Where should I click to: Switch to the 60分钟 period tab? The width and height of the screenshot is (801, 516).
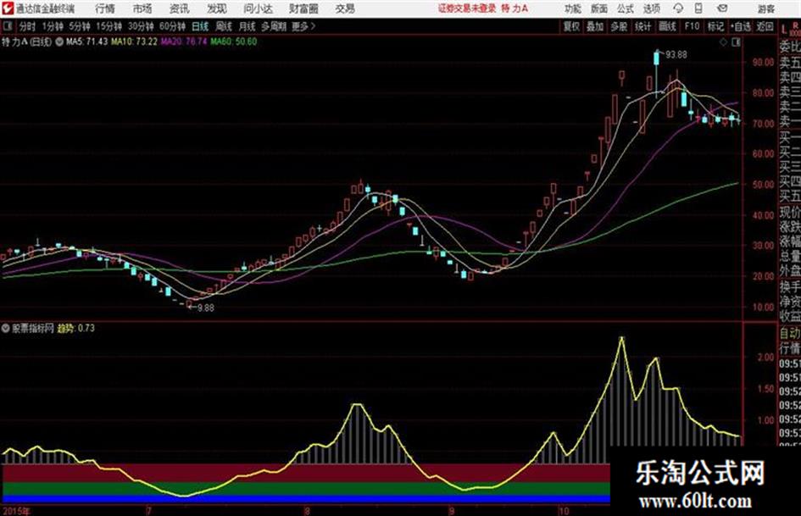point(172,26)
